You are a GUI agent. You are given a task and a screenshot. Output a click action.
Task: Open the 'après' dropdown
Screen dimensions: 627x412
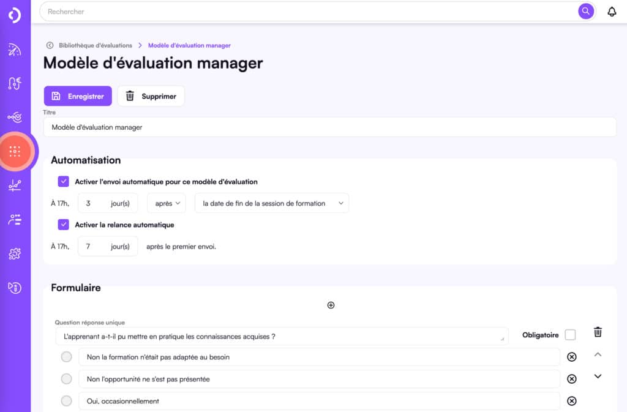click(x=167, y=203)
